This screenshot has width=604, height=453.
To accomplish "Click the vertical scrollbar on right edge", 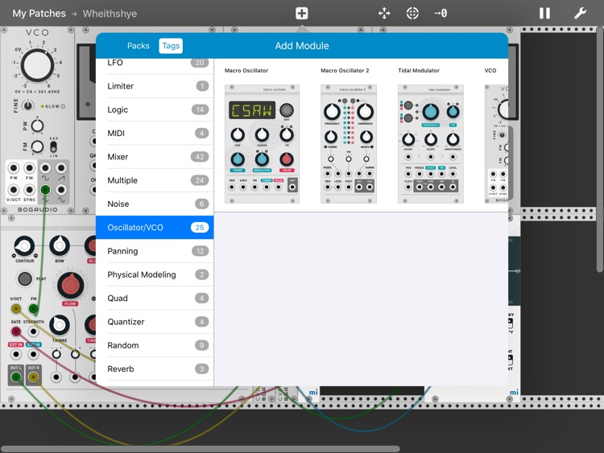I will tap(601, 150).
